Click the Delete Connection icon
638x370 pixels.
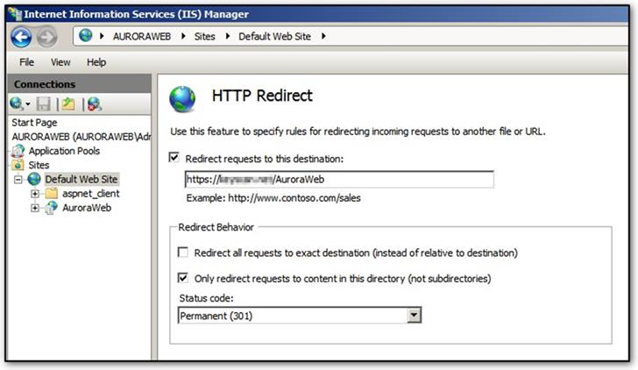94,104
